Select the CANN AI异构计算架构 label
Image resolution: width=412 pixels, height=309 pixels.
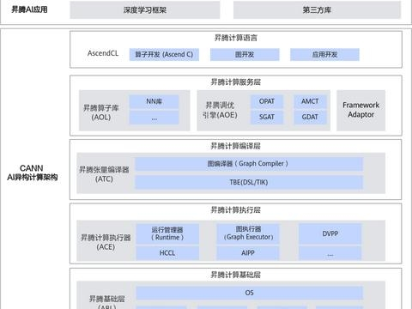tap(32, 173)
